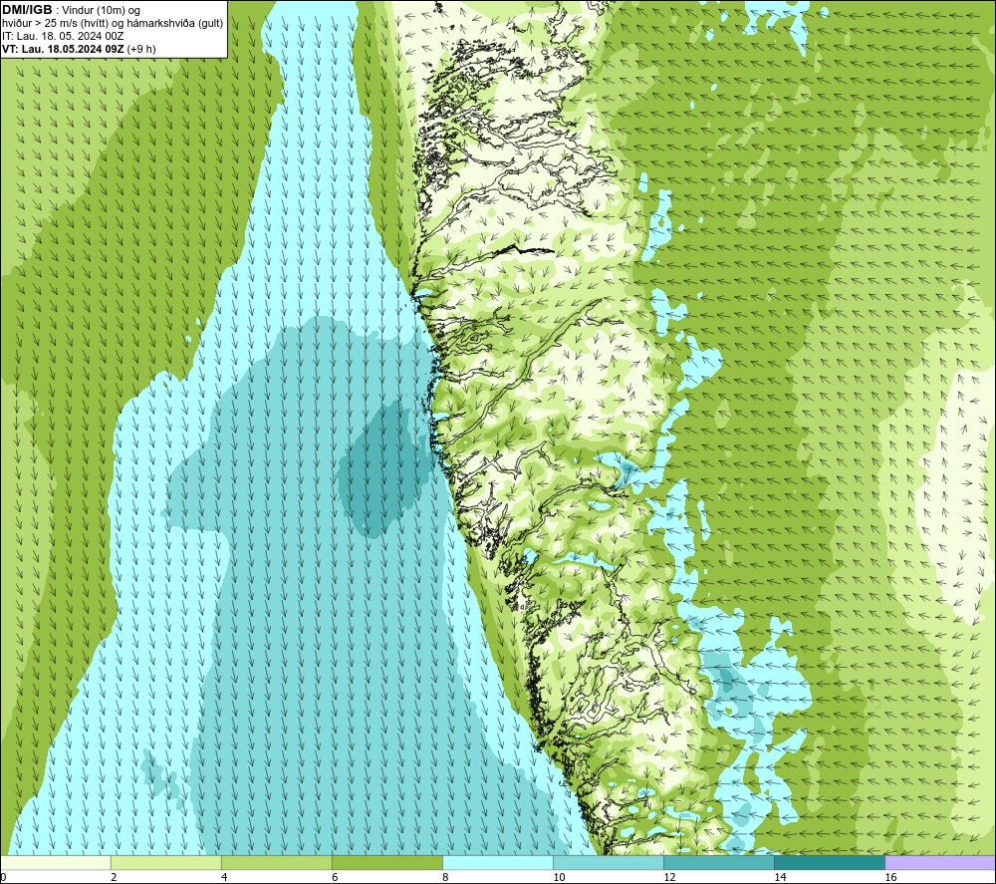Click the 2–4 m/s light green legend swatch
996x884 pixels.
166,863
